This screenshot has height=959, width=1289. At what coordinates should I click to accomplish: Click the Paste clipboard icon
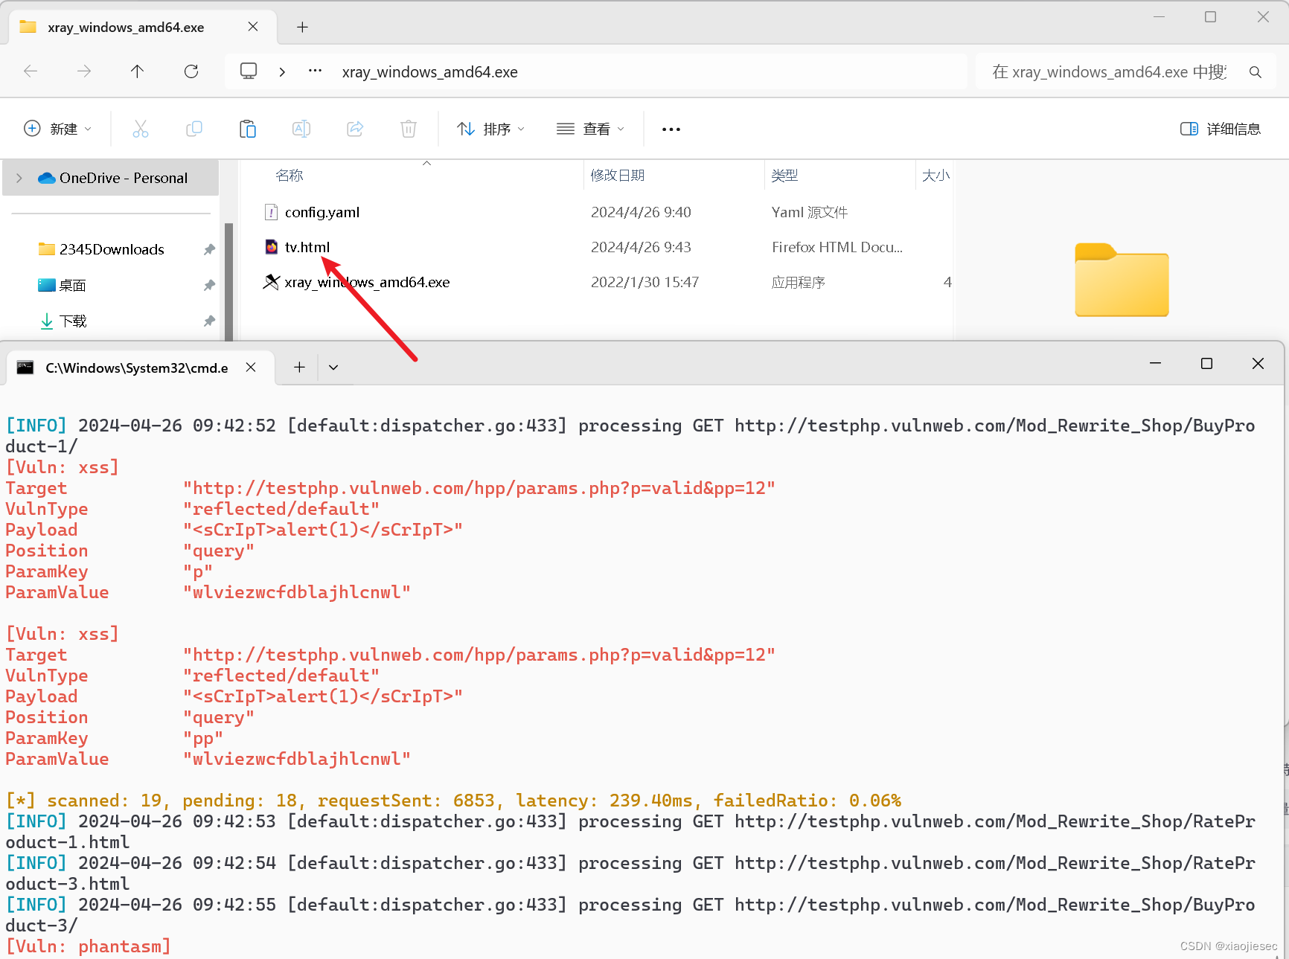(248, 129)
